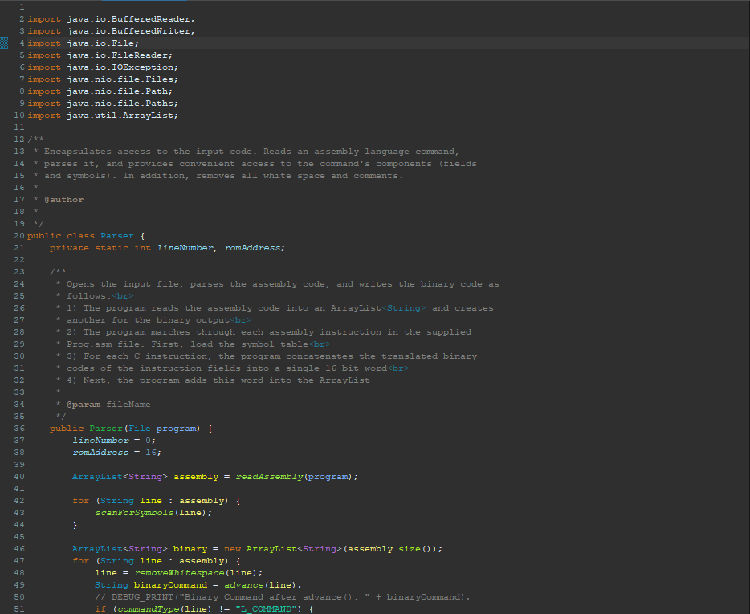The width and height of the screenshot is (750, 614).
Task: Click line number 44 in the gutter
Action: tap(19, 525)
